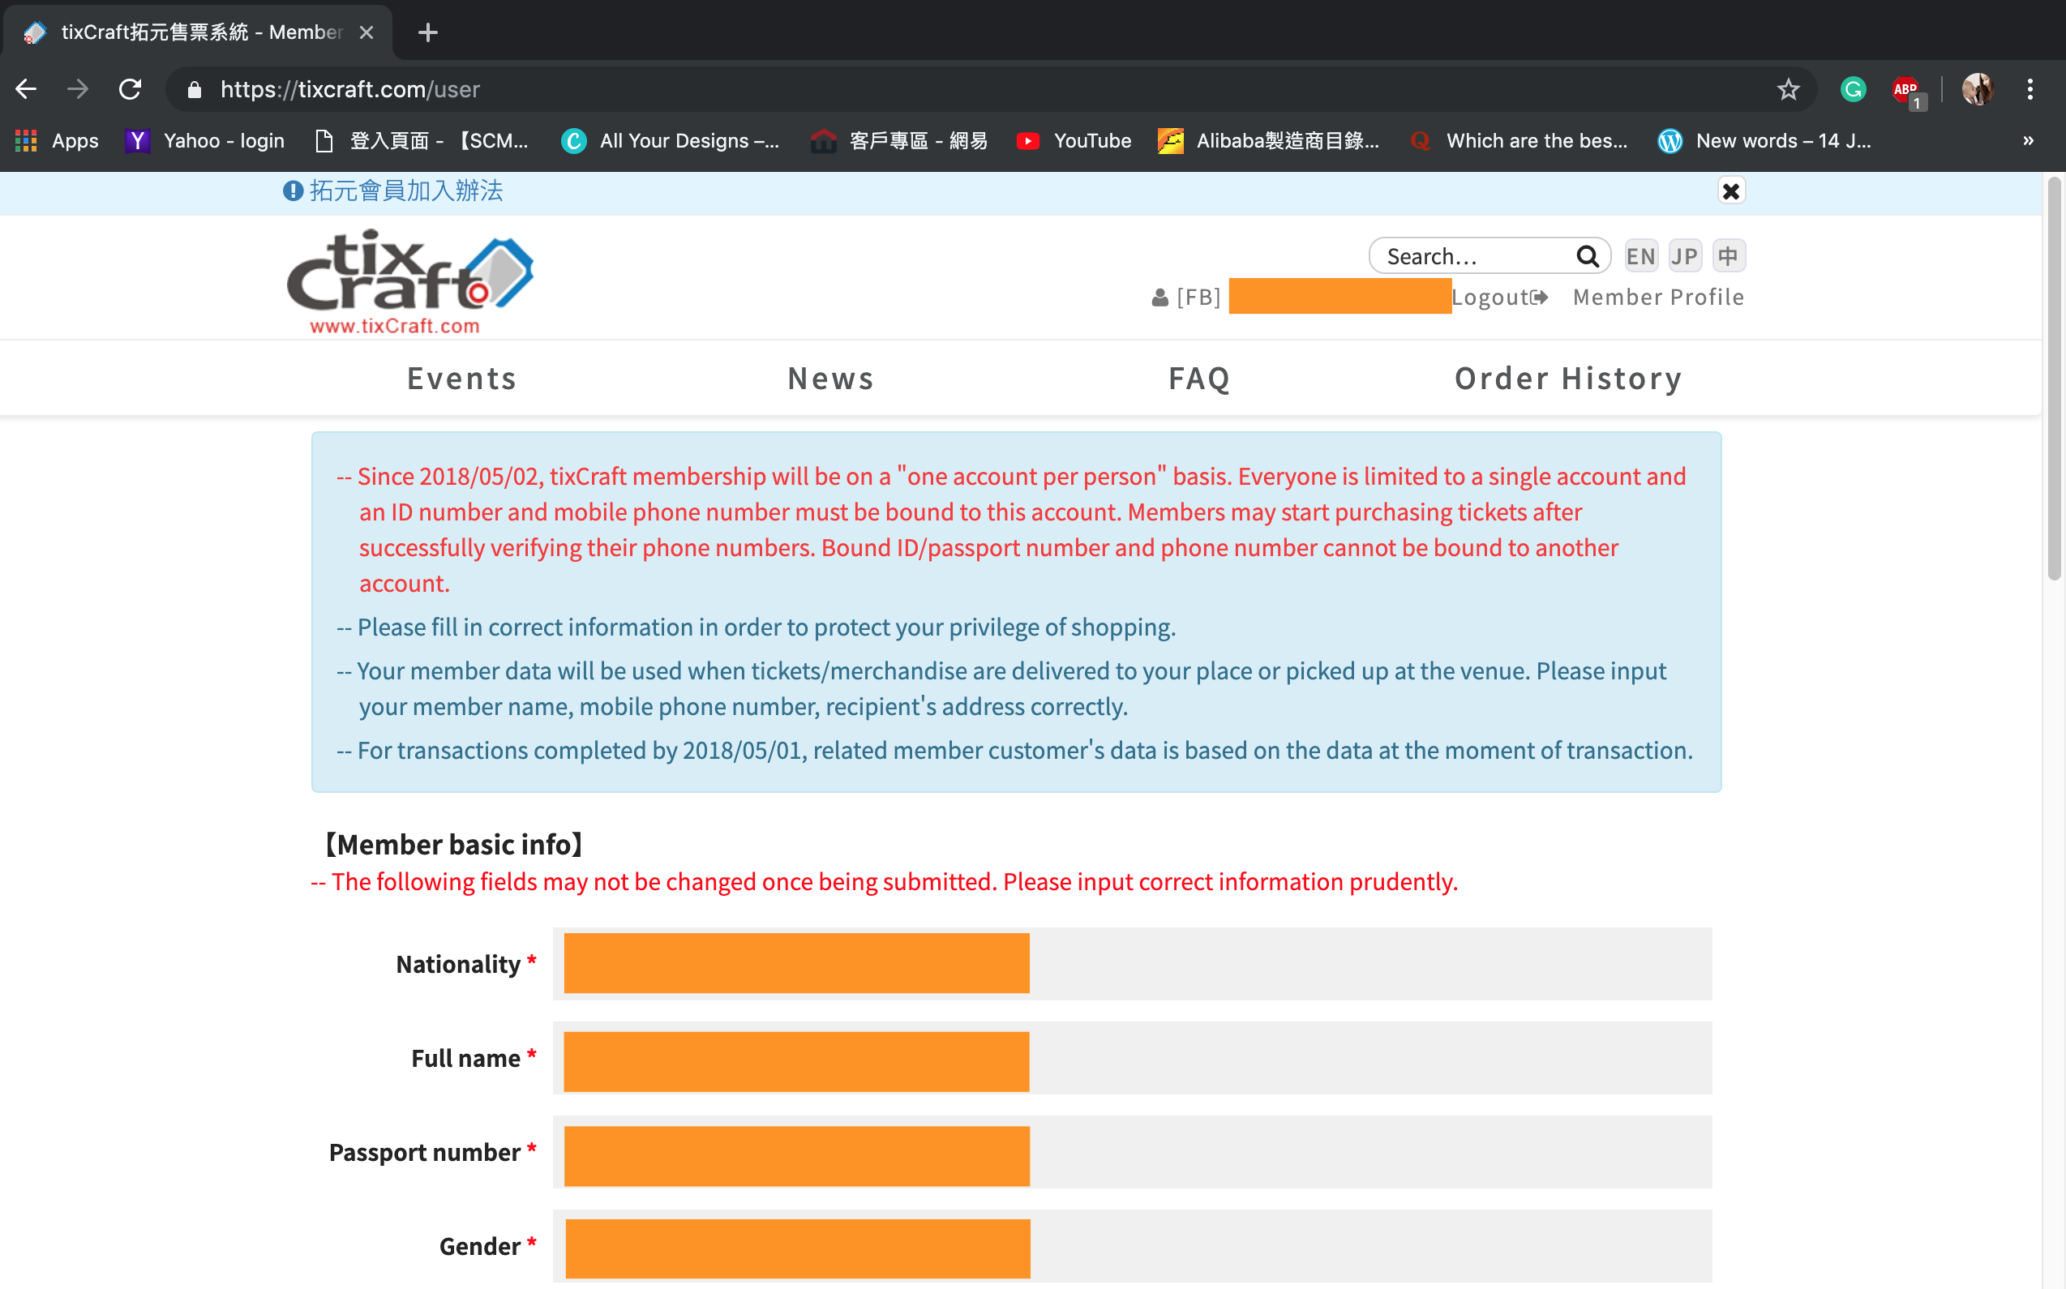Reload the tixCraft page

130,89
